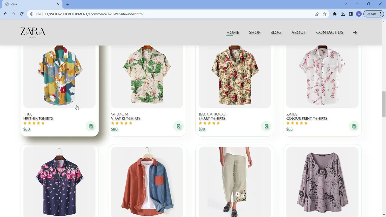Image resolution: width=386 pixels, height=217 pixels.
Task: Click the star rating under Virat Ki T-Shirts
Action: tap(122, 123)
